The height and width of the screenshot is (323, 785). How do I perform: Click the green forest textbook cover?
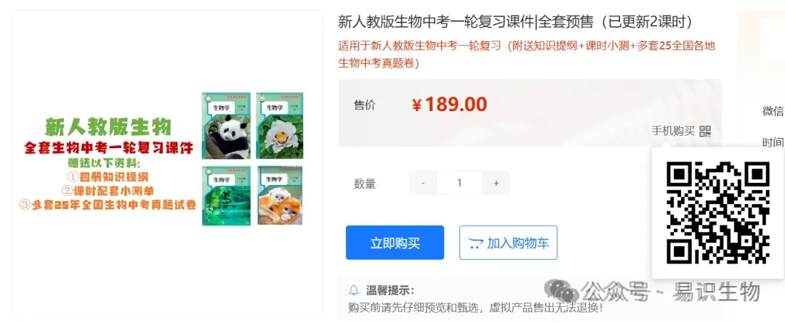(226, 195)
